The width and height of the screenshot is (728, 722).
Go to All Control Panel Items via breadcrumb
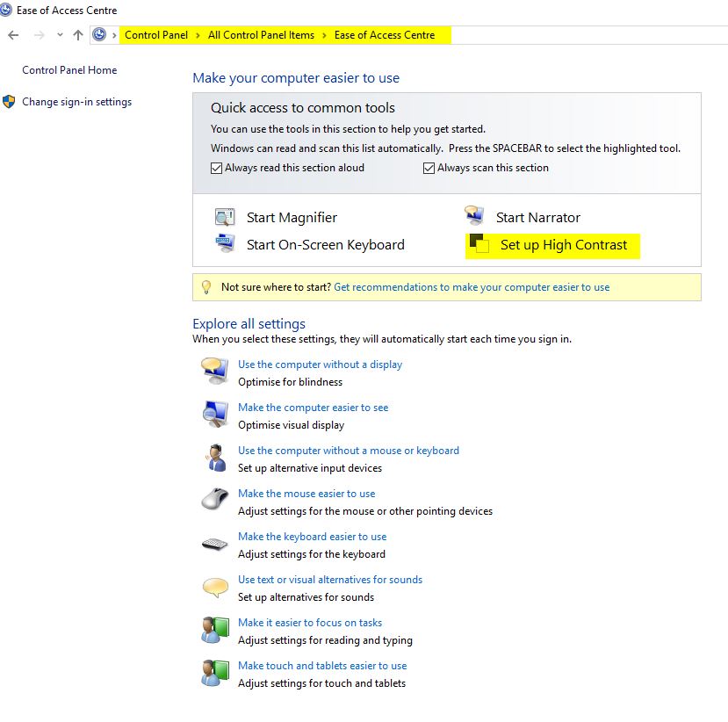click(x=260, y=35)
